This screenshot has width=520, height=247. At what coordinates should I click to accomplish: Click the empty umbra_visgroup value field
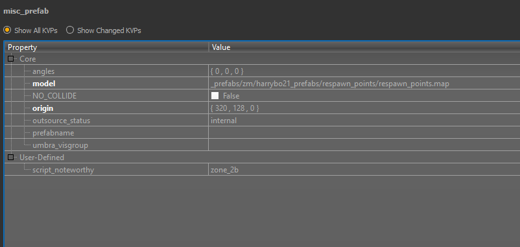tap(364, 145)
